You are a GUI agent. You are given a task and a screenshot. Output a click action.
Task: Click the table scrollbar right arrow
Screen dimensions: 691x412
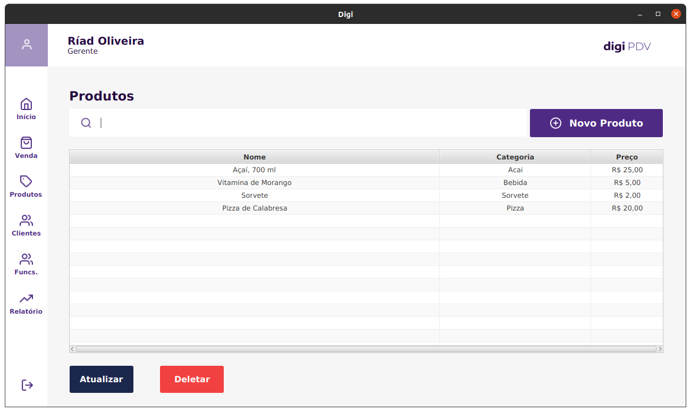[x=660, y=349]
